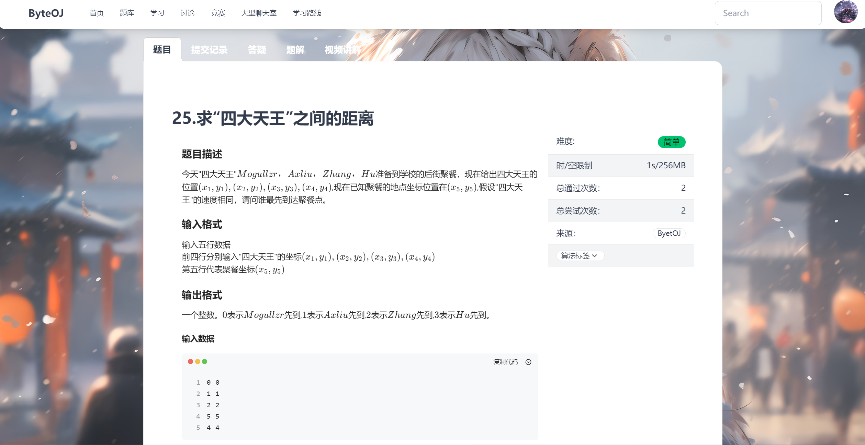The height and width of the screenshot is (445, 865).
Task: Click the red dot in the code block header
Action: click(x=191, y=361)
